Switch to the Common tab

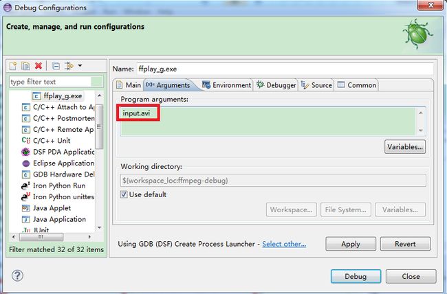[357, 85]
